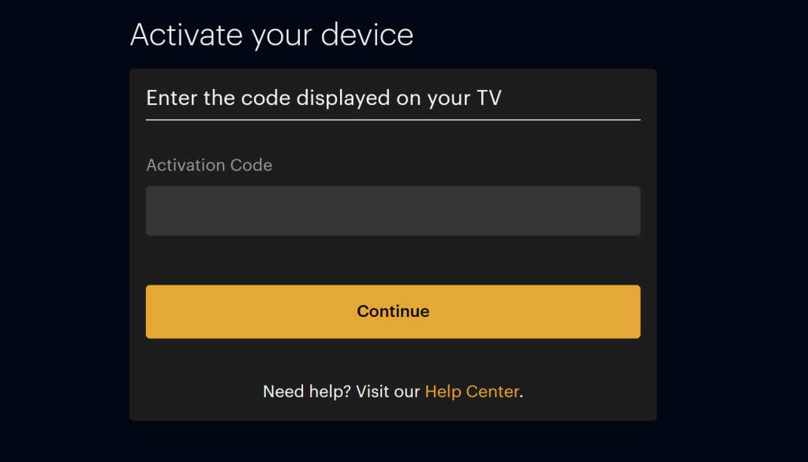Click the Activate your device heading
Image resolution: width=808 pixels, height=462 pixels.
click(271, 35)
